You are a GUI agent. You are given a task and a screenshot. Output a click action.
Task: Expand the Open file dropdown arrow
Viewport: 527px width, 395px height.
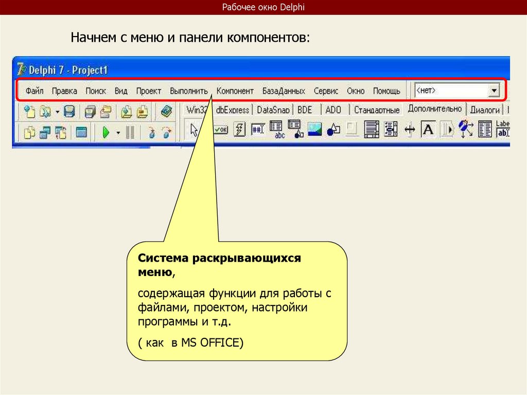(x=57, y=112)
